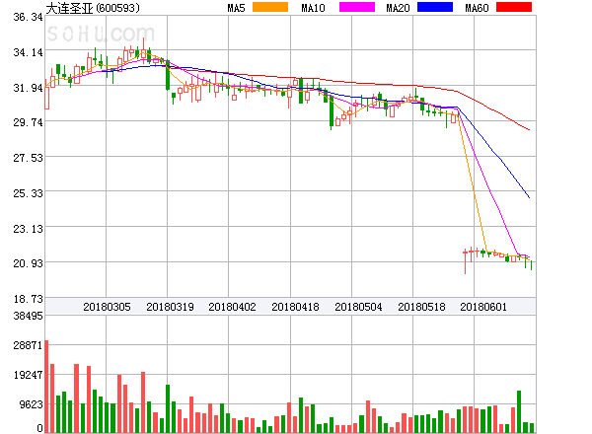The image size is (592, 434).
Task: Click the blue MA20 legend swatch
Action: tap(435, 7)
